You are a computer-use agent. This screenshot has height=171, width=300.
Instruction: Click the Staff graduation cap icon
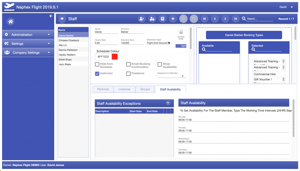point(62,19)
